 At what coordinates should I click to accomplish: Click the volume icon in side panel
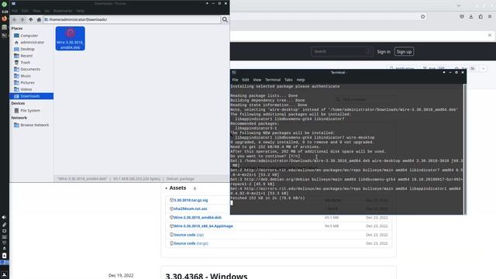4,217
